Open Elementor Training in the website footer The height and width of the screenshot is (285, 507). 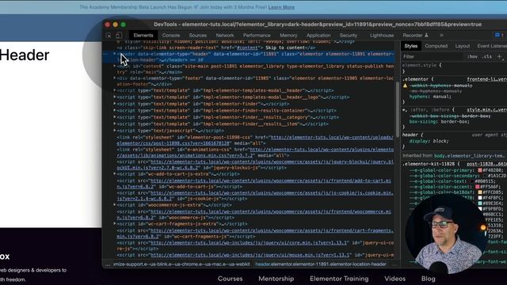click(x=339, y=279)
